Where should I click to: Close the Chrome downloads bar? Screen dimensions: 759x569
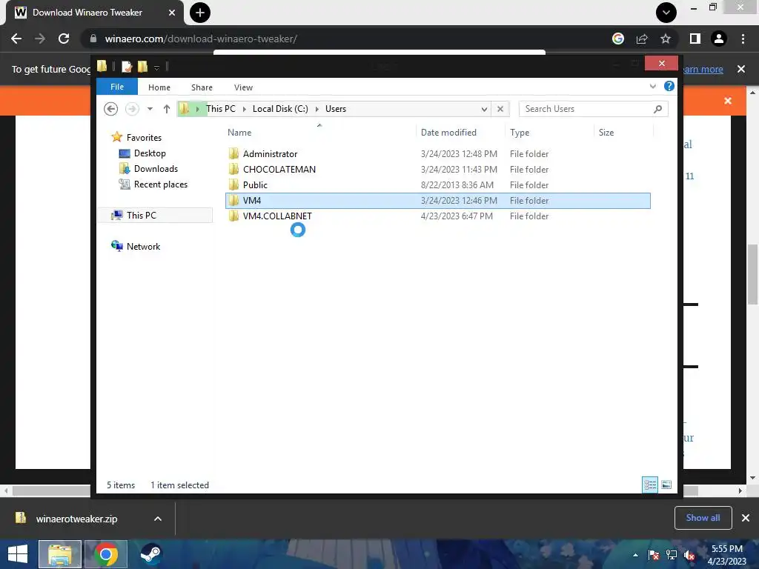pos(746,518)
